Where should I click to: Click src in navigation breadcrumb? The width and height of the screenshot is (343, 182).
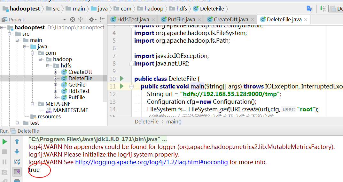[56, 9]
